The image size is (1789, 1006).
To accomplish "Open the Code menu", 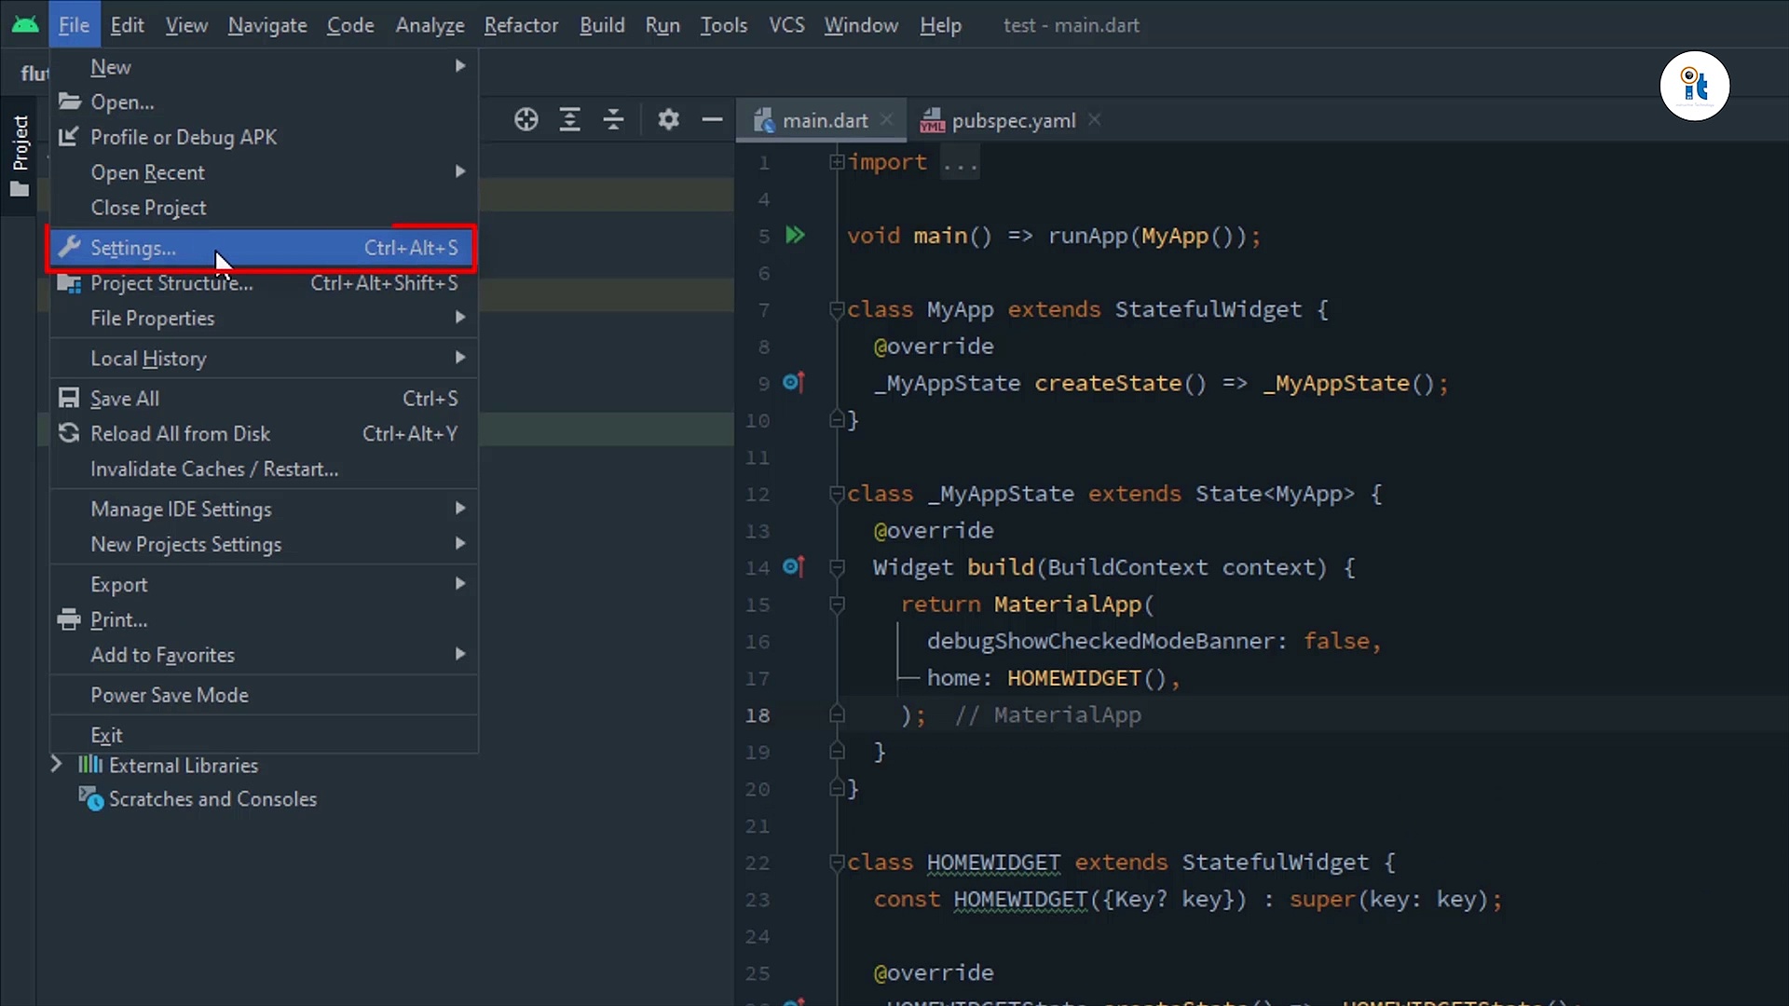I will (x=350, y=25).
